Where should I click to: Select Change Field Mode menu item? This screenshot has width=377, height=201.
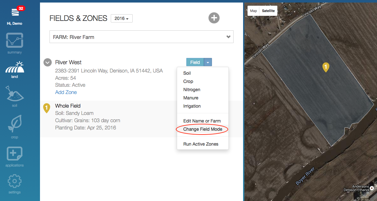[x=202, y=129]
